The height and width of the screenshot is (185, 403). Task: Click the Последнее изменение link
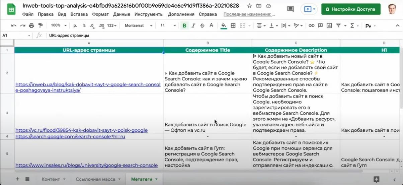coord(249,14)
